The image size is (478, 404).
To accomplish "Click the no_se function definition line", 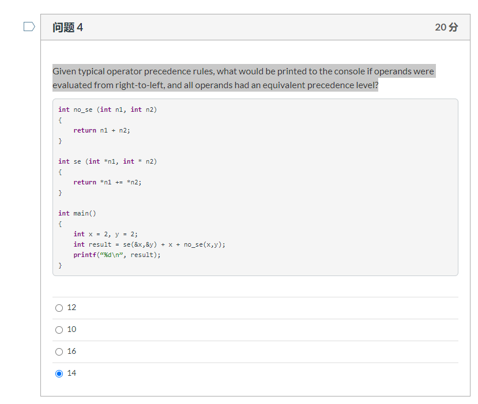I will (x=107, y=110).
